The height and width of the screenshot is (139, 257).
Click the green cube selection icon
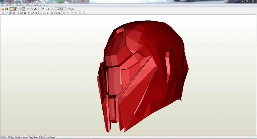click(43, 9)
